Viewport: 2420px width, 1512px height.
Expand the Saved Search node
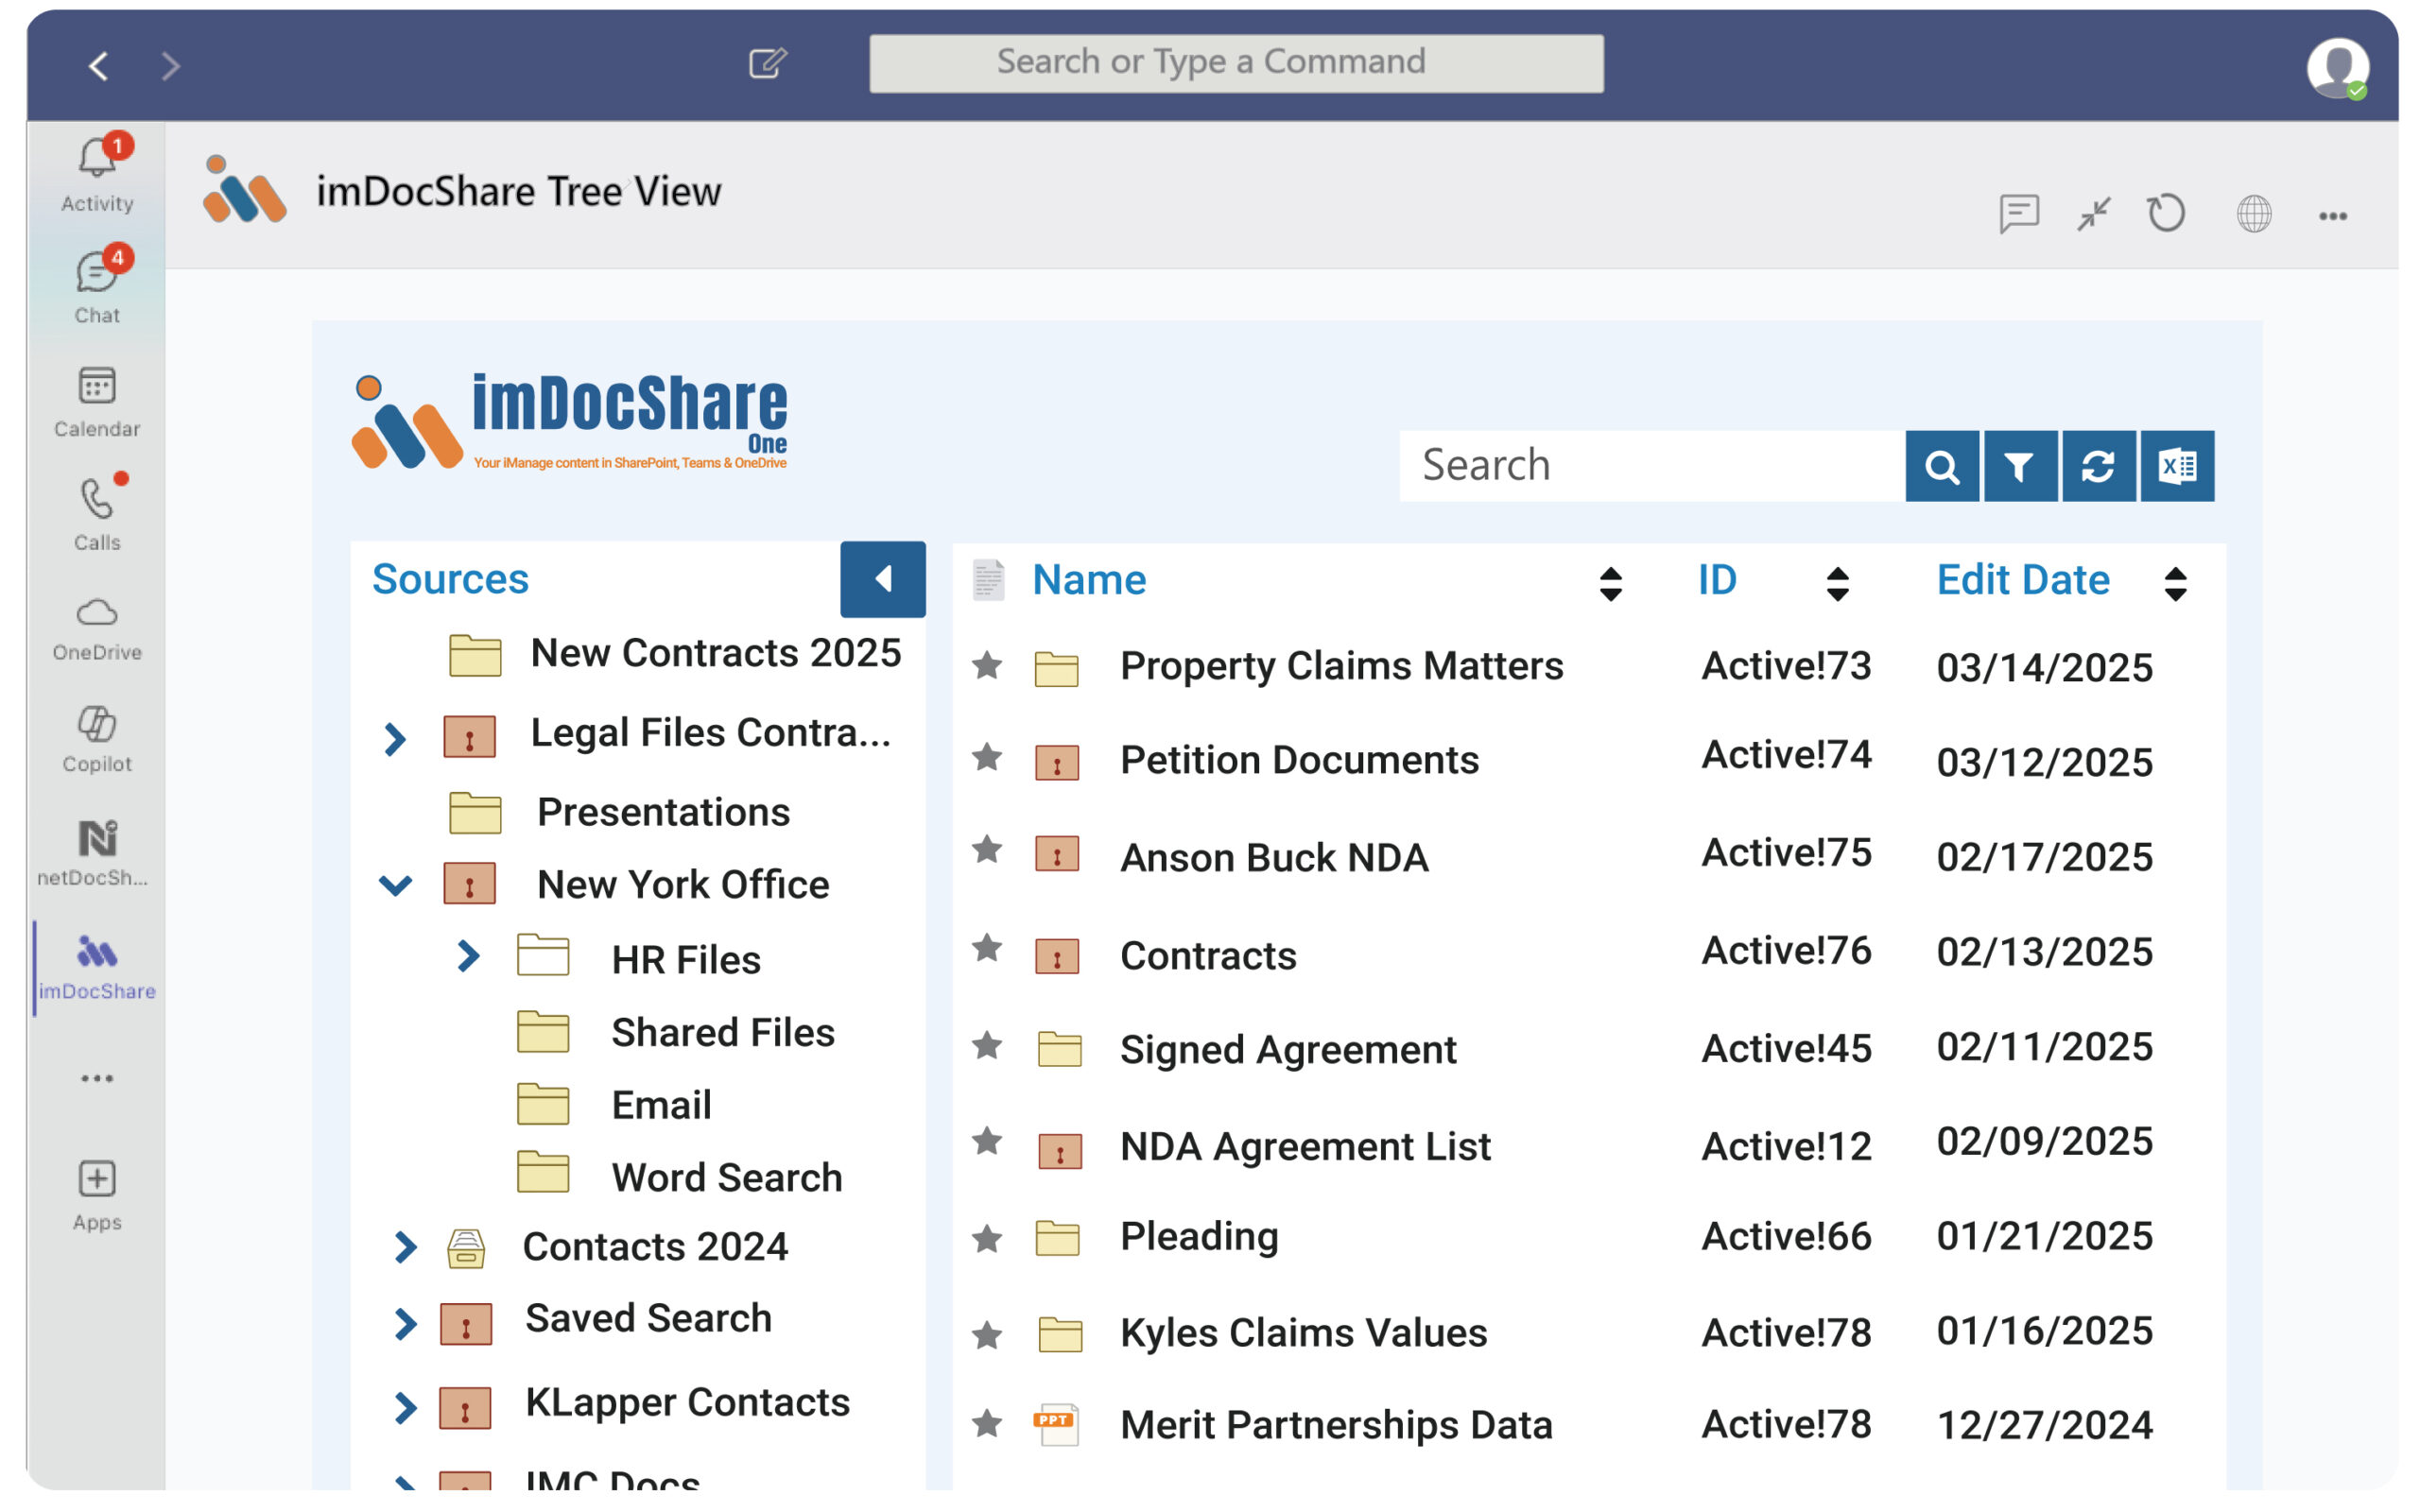(x=405, y=1324)
